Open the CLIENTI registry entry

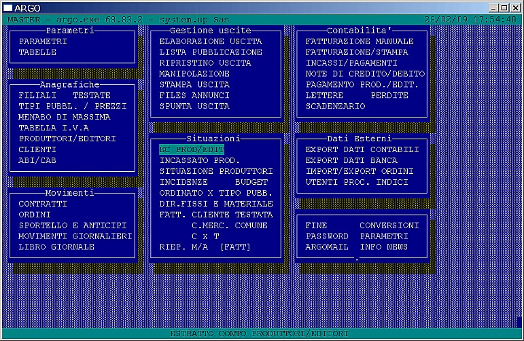[x=37, y=149]
